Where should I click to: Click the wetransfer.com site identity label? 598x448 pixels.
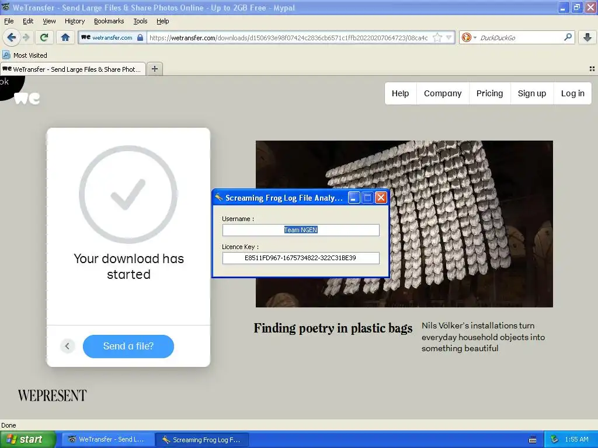(112, 37)
